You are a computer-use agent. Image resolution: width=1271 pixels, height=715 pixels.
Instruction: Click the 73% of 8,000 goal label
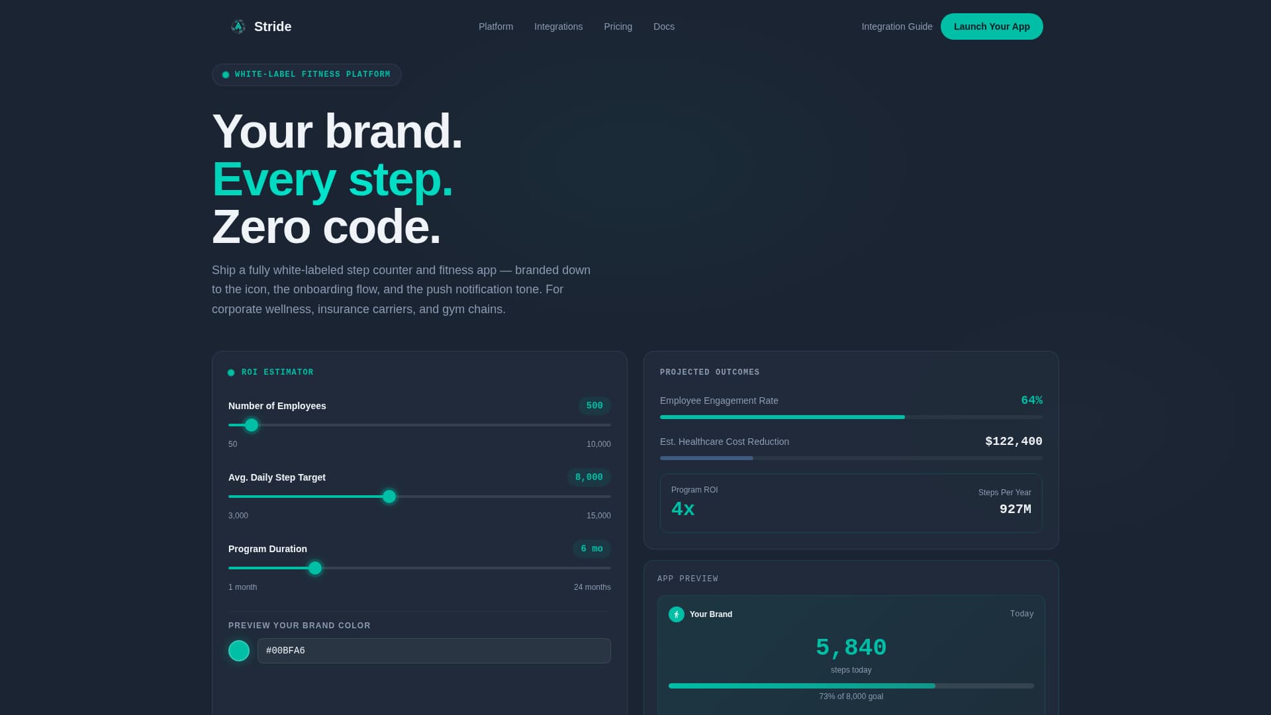pyautogui.click(x=851, y=696)
